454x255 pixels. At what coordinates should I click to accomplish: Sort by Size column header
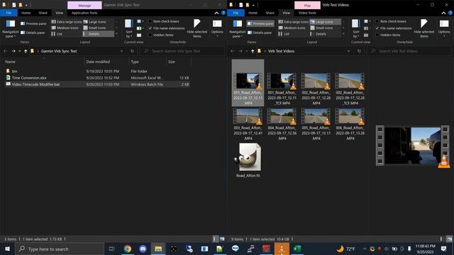tap(179, 62)
